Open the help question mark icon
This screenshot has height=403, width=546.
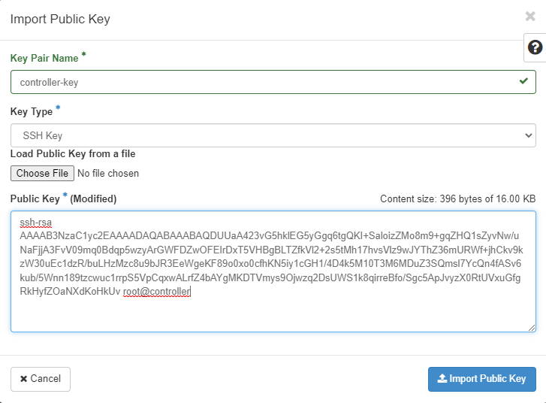(x=534, y=48)
